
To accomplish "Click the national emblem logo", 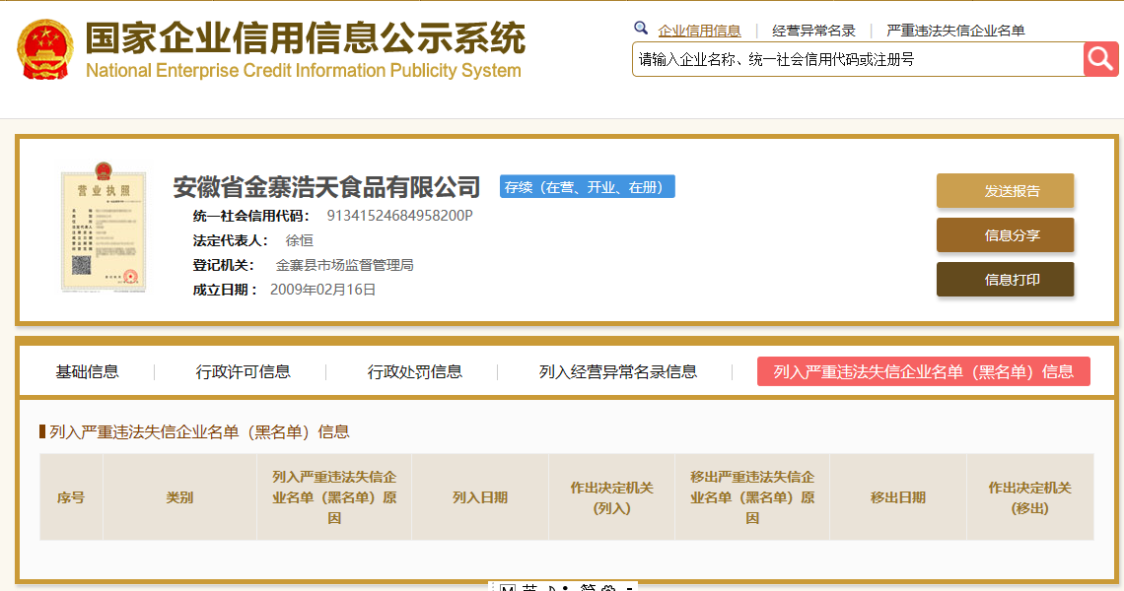I will click(45, 48).
